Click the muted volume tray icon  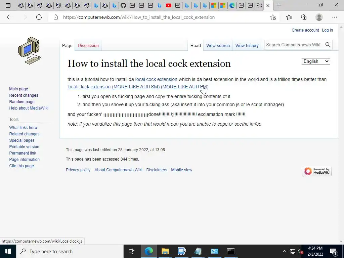pos(300,251)
